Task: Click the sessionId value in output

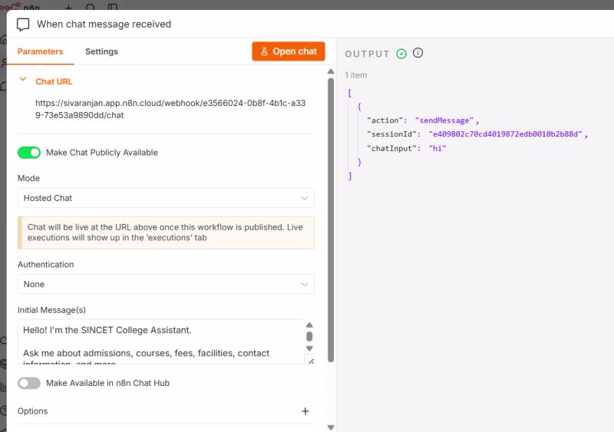Action: 506,134
